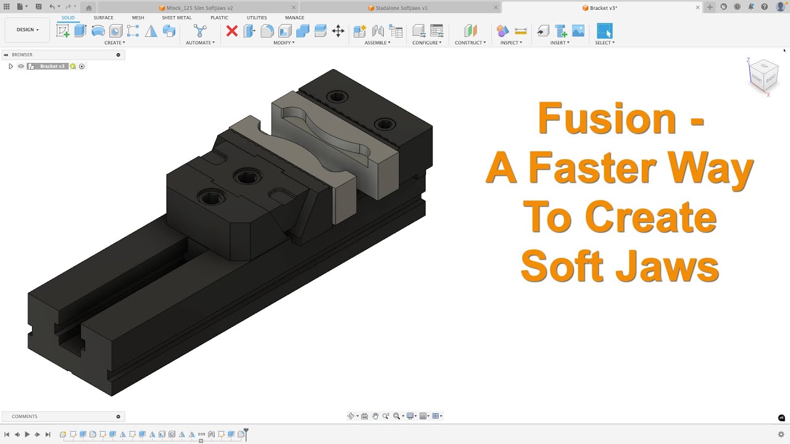
Task: Open the Modify dropdown menu
Action: [x=284, y=43]
